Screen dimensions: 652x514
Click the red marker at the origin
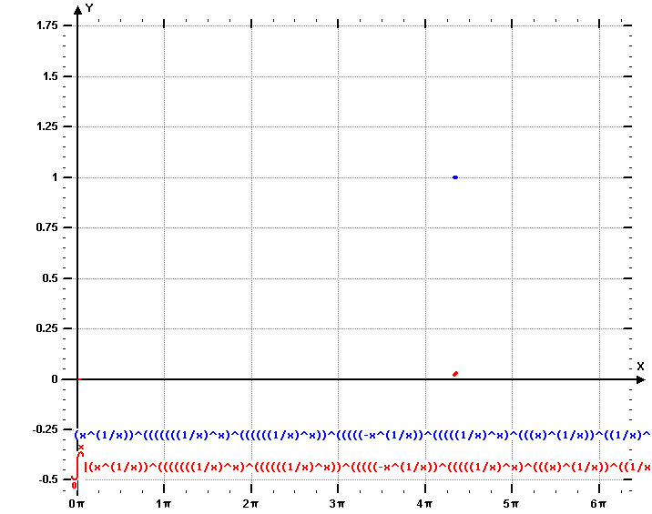tap(78, 378)
